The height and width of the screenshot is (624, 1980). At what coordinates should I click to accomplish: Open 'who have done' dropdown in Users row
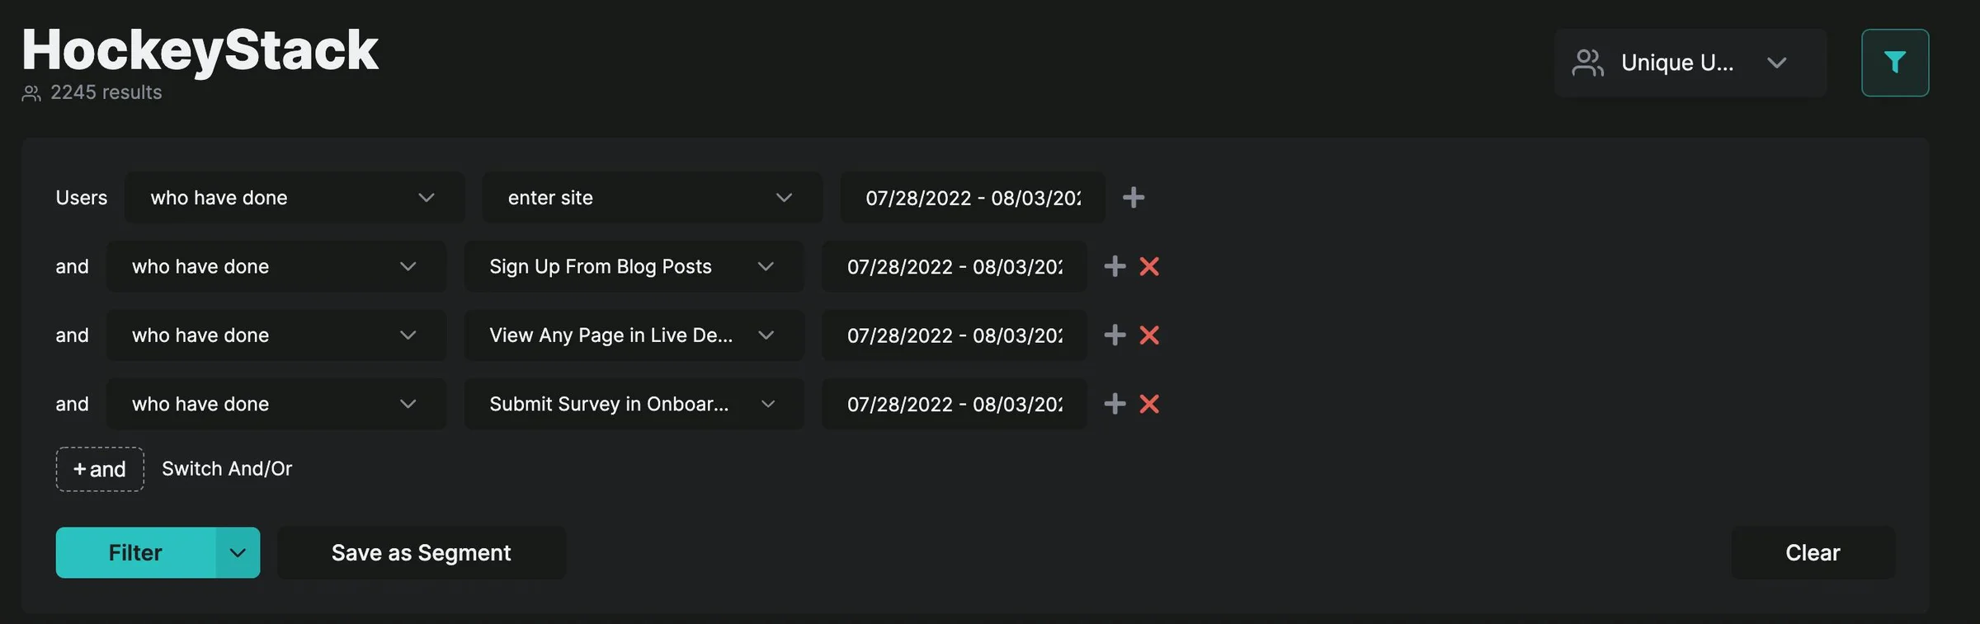pos(295,198)
